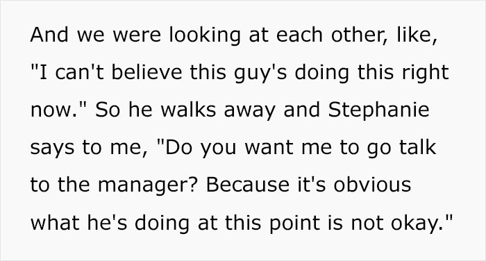The image size is (486, 261).
Task: Click the word "want" in fourth line
Action: 269,148
